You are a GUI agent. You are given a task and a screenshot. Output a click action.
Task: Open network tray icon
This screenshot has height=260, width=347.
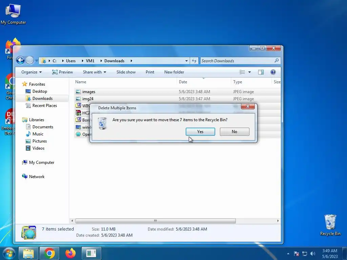point(305,254)
